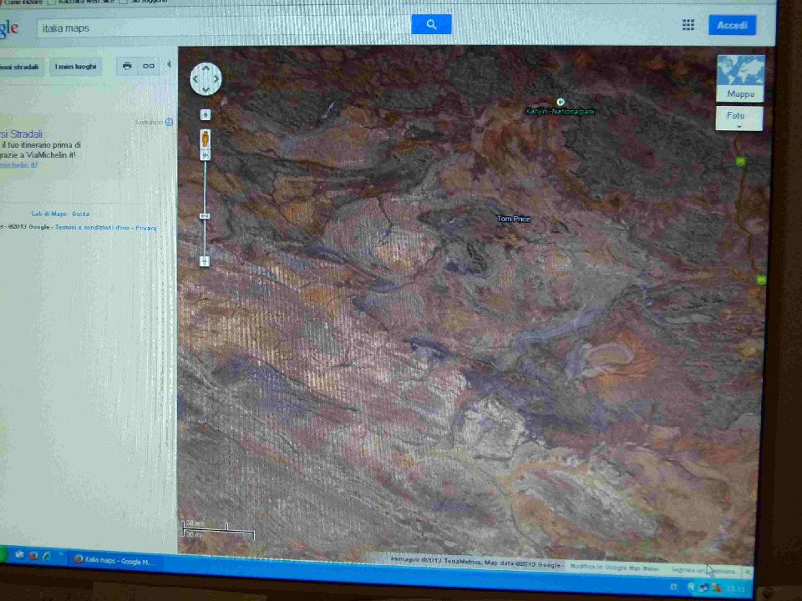Open the viamichelin.it ad URL link
The width and height of the screenshot is (802, 601).
click(18, 164)
